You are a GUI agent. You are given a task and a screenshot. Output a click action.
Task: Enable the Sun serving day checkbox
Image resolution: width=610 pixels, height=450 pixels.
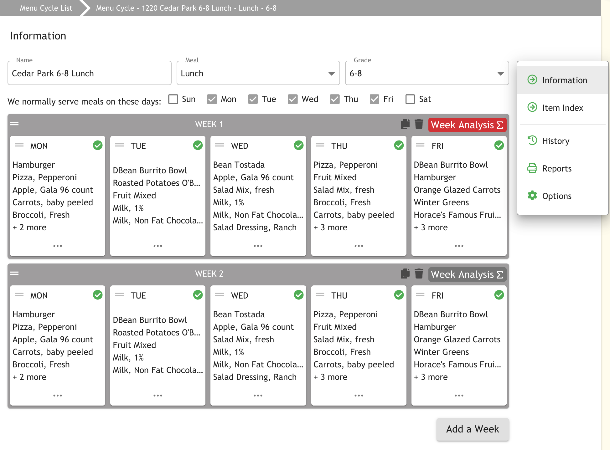(173, 99)
